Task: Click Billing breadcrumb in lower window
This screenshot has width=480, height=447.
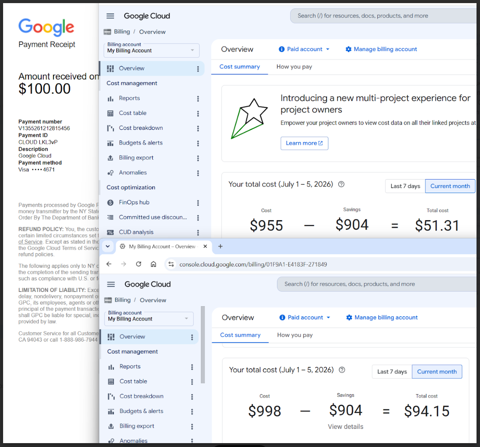Action: pos(123,300)
